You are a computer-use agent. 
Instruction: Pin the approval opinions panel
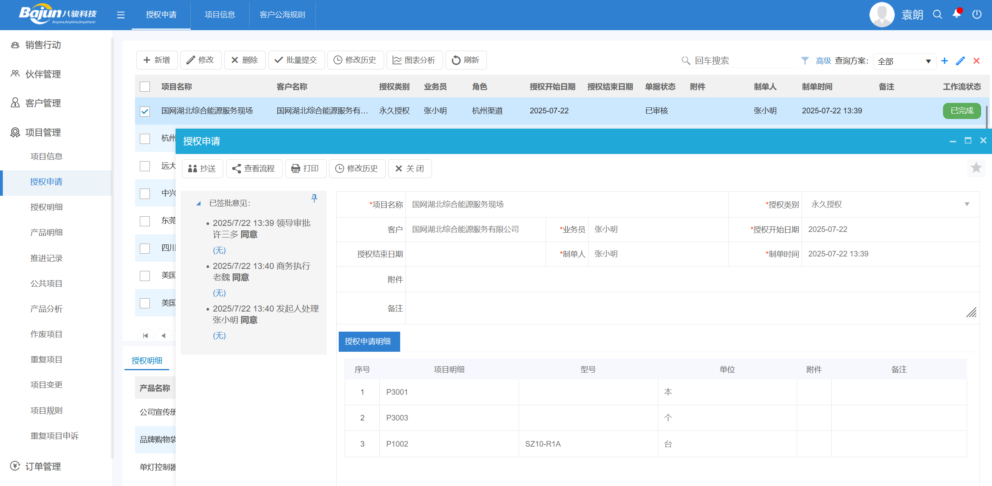(x=315, y=198)
